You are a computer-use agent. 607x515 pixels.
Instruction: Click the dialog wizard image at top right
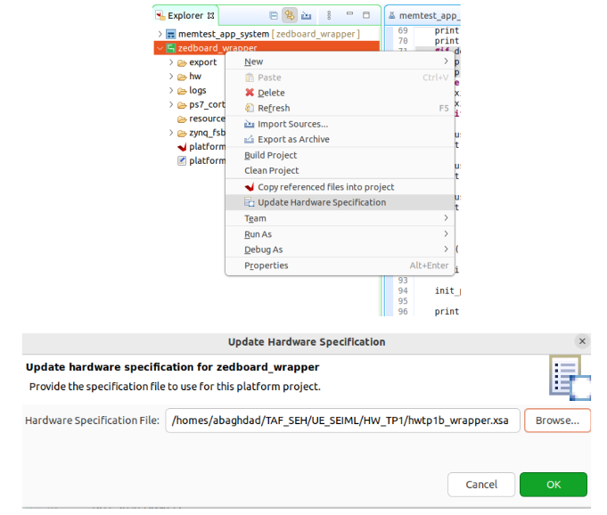[570, 378]
